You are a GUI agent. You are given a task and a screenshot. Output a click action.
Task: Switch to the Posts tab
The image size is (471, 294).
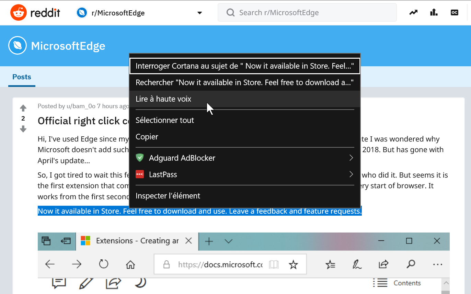tap(22, 77)
